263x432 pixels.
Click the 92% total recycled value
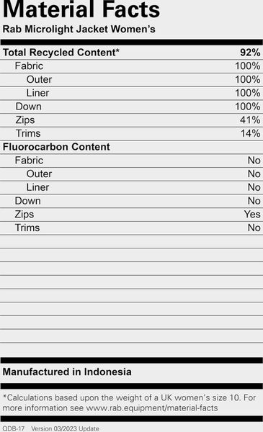pos(250,53)
